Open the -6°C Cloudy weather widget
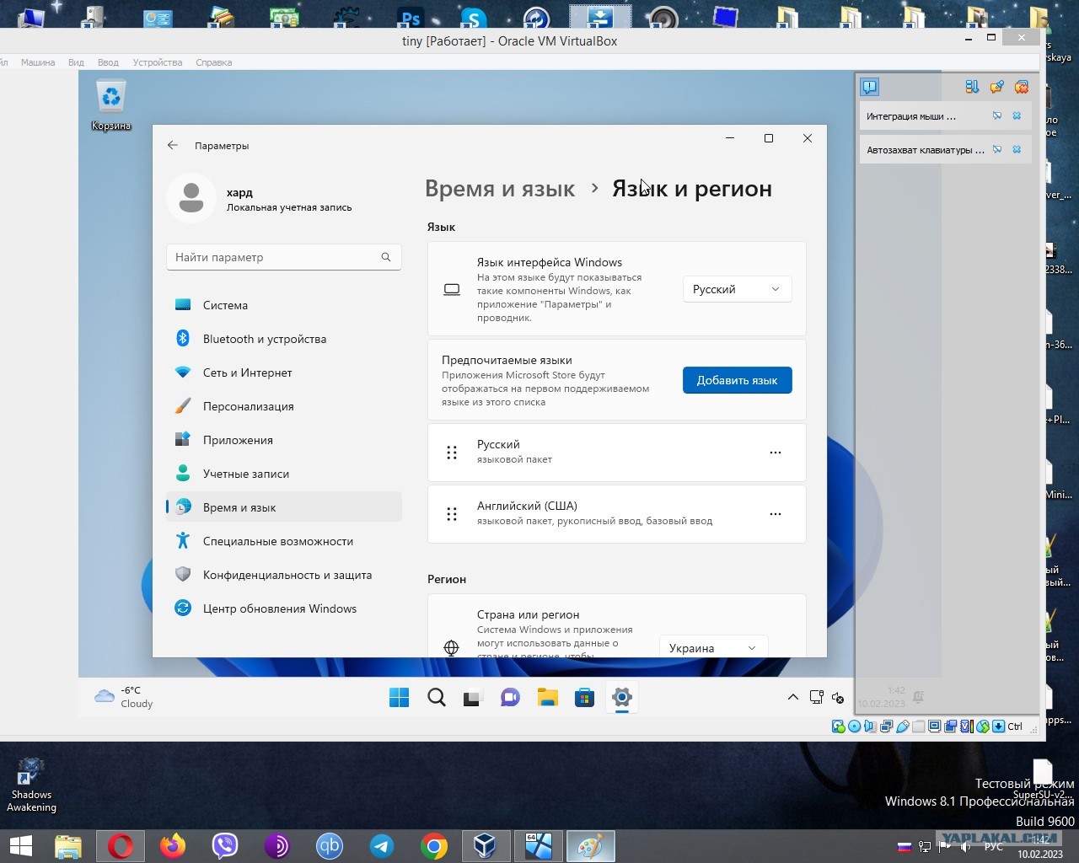Image resolution: width=1079 pixels, height=863 pixels. pos(124,697)
